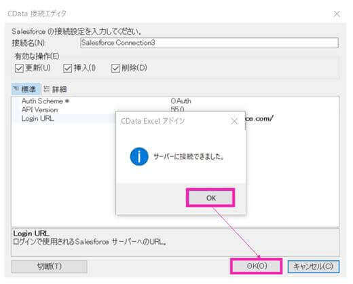Viewport: 353px width, 284px height.
Task: Toggle the 削除(D) delete checkbox
Action: [x=115, y=68]
